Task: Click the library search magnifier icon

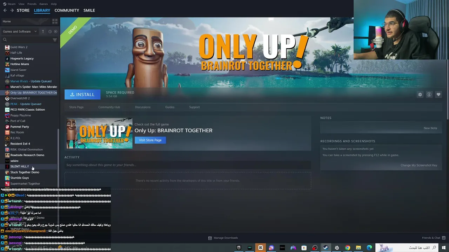Action: click(5, 40)
